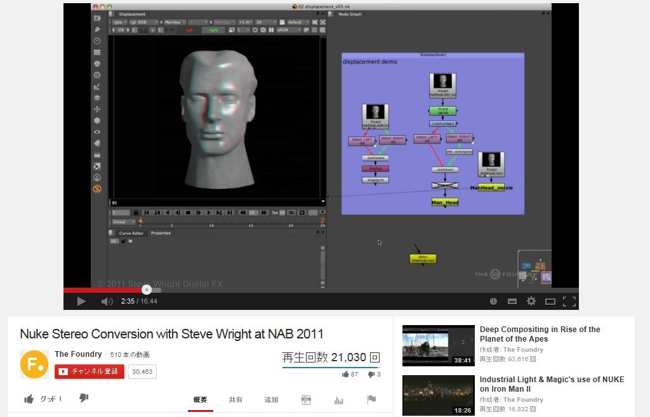Image resolution: width=650 pixels, height=417 pixels.
Task: Open the default viewer preset dropdown
Action: point(298,22)
